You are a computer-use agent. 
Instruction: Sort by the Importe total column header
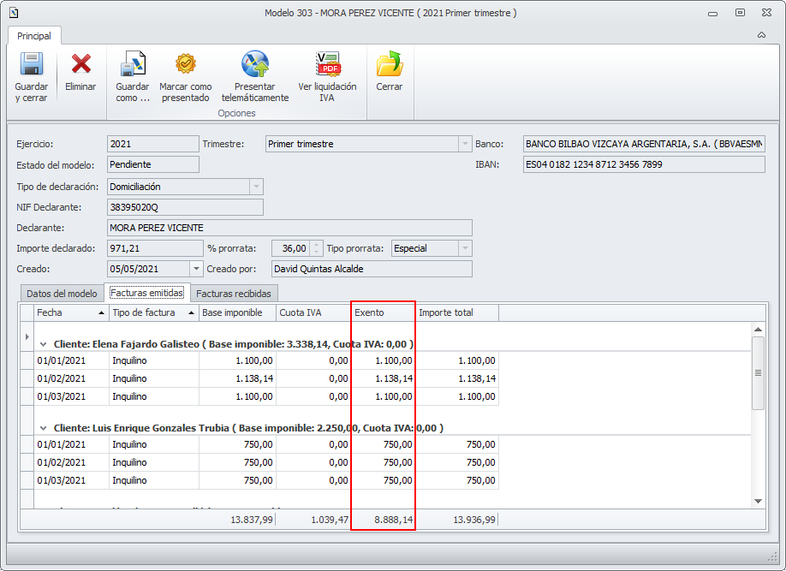[456, 312]
